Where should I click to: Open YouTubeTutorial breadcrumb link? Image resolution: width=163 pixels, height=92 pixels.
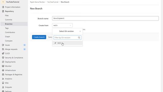click(53, 2)
